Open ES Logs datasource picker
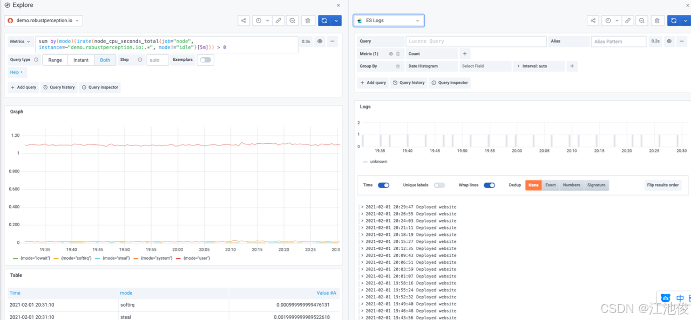The width and height of the screenshot is (691, 320). tap(389, 20)
